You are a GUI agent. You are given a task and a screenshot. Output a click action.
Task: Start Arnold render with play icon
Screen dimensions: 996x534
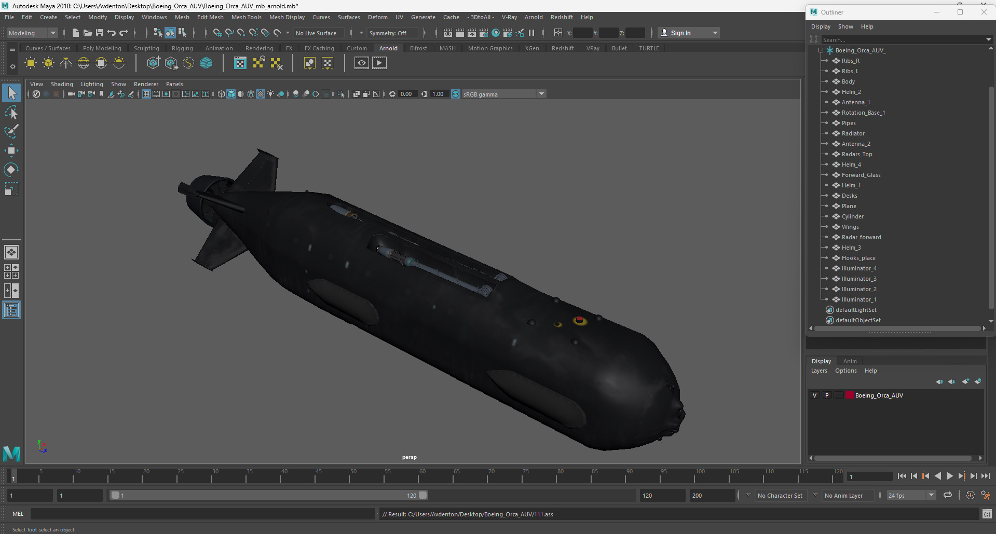(379, 63)
